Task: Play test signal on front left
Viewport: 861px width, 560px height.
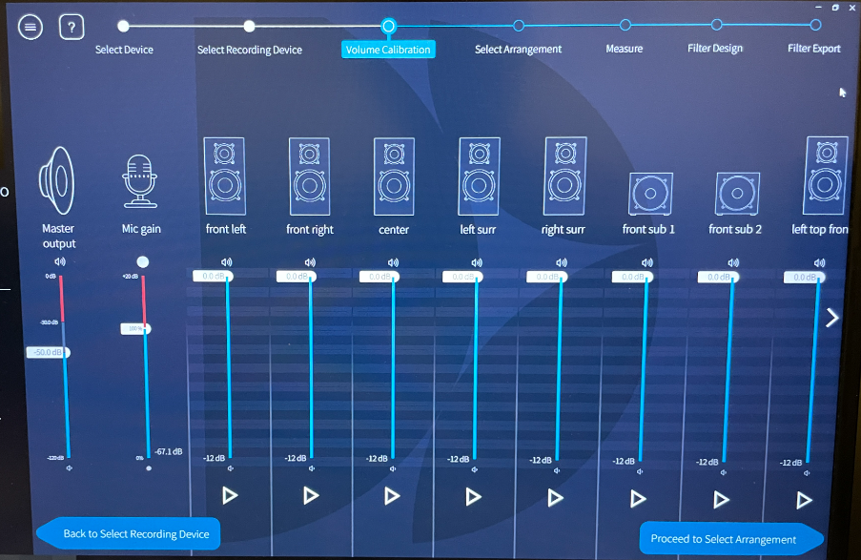Action: (230, 495)
